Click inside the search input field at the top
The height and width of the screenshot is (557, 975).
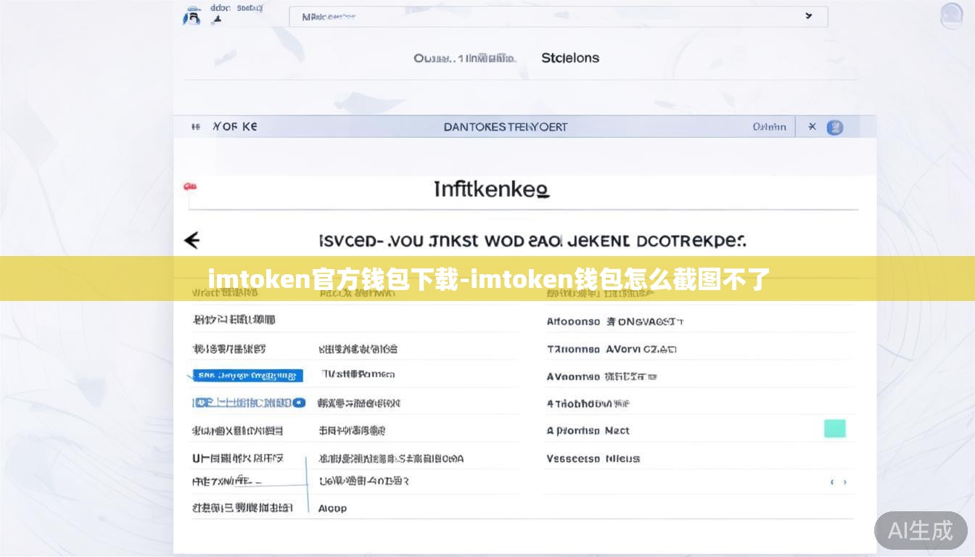(508, 15)
